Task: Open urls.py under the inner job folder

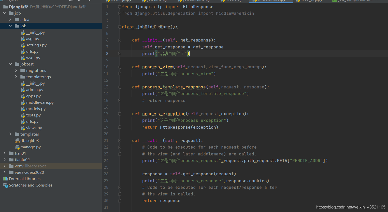Action: pos(32,51)
